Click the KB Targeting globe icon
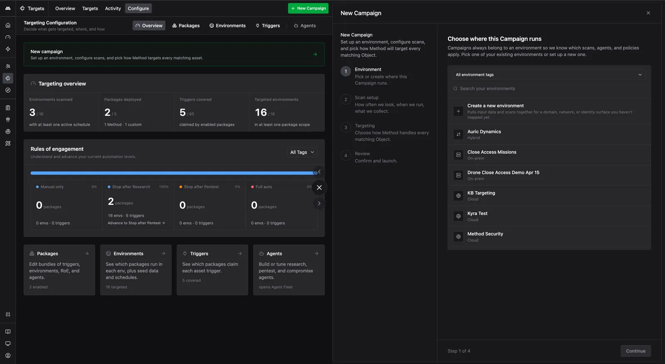 [x=458, y=196]
